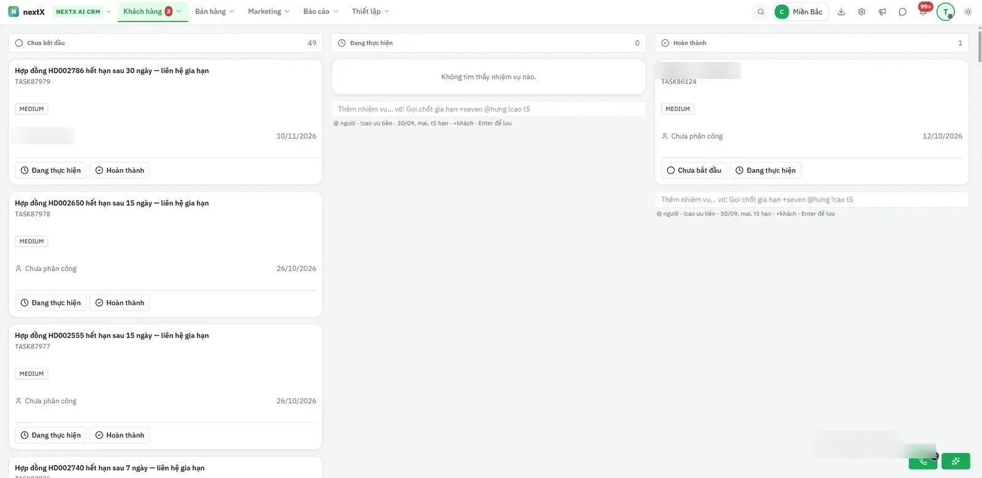The image size is (982, 478).
Task: Open the Marketing menu
Action: pyautogui.click(x=268, y=12)
